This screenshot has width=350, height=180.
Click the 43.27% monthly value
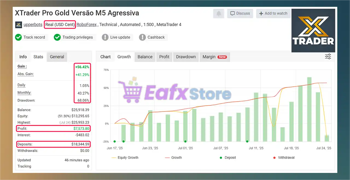click(x=84, y=93)
